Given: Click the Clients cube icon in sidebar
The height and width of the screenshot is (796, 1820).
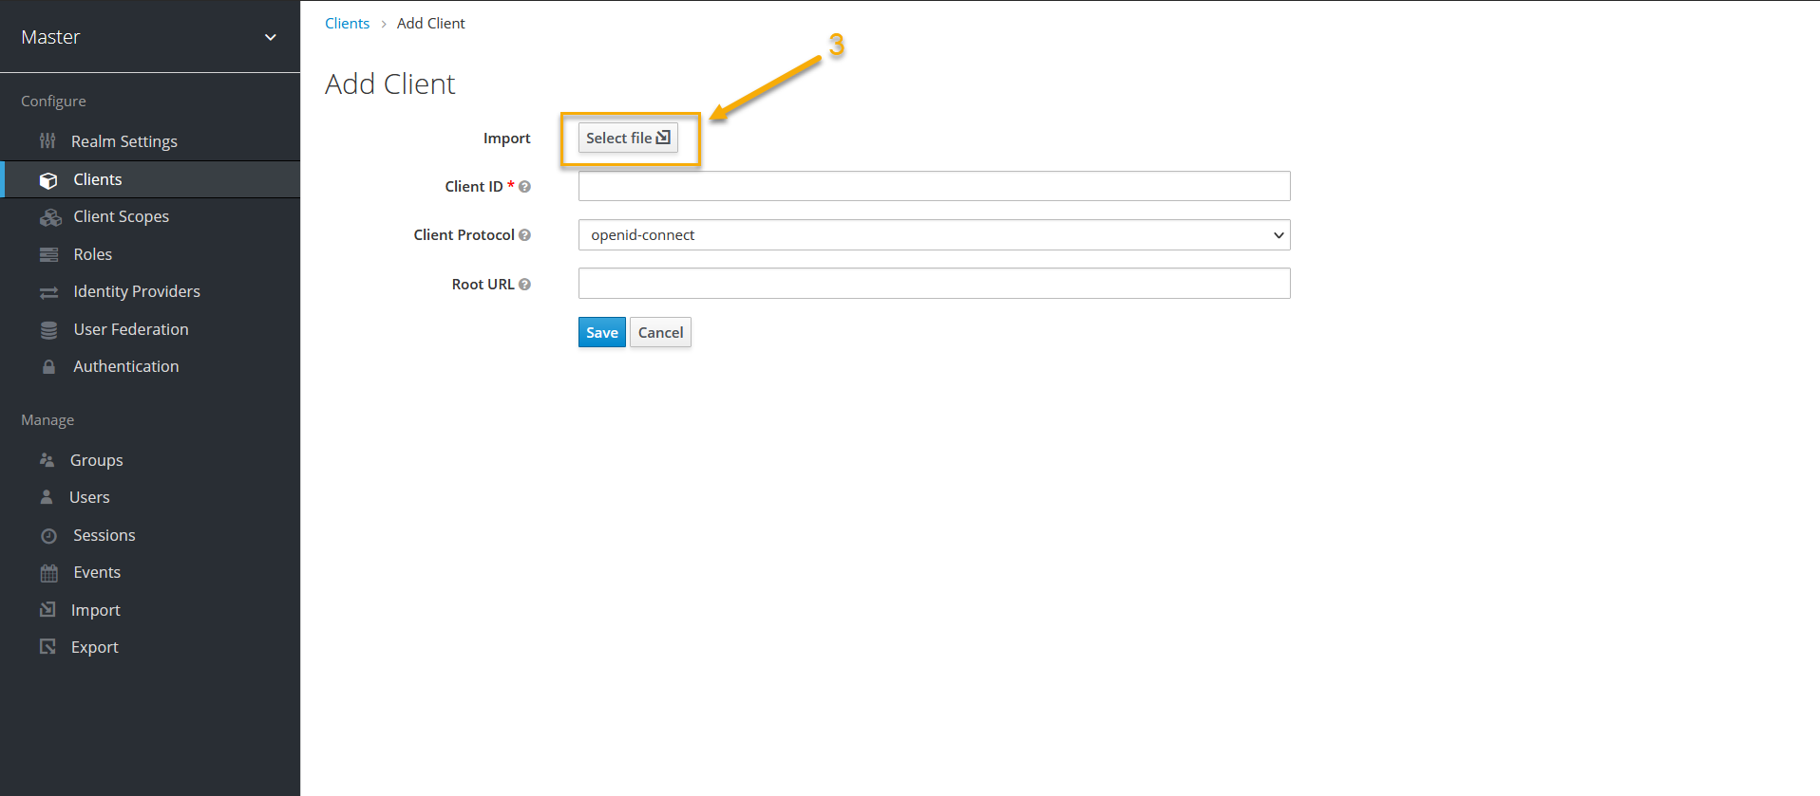Looking at the screenshot, I should tap(48, 180).
